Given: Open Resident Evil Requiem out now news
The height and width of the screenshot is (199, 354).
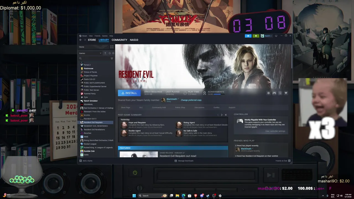Looking at the screenshot, I should pyautogui.click(x=178, y=156).
